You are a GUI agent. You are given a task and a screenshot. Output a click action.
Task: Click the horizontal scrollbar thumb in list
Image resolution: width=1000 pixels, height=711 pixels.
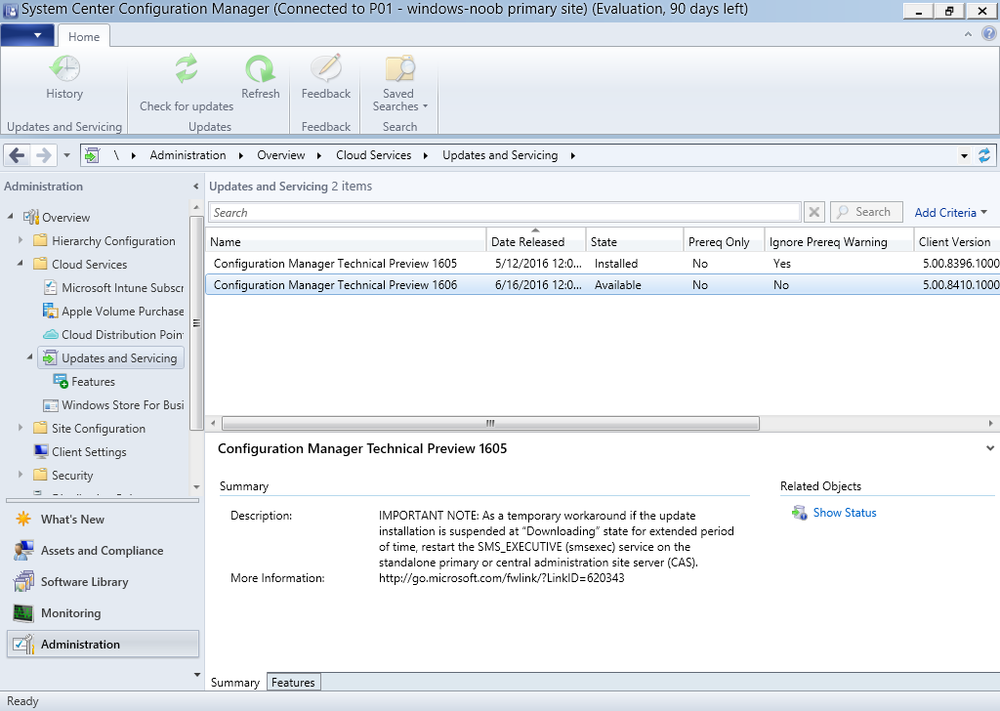tap(490, 424)
